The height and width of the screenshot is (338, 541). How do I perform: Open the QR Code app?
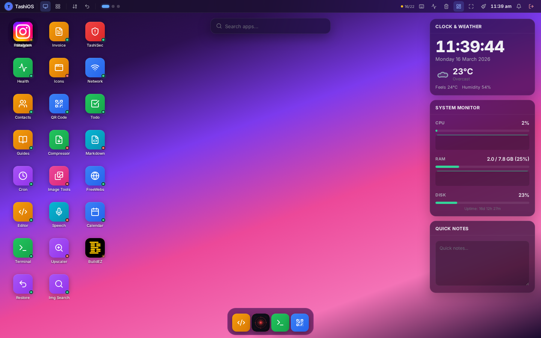coord(59,104)
